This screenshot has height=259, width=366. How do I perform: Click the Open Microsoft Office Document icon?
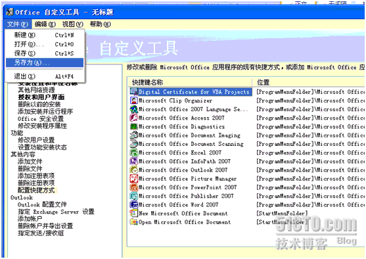(134, 222)
